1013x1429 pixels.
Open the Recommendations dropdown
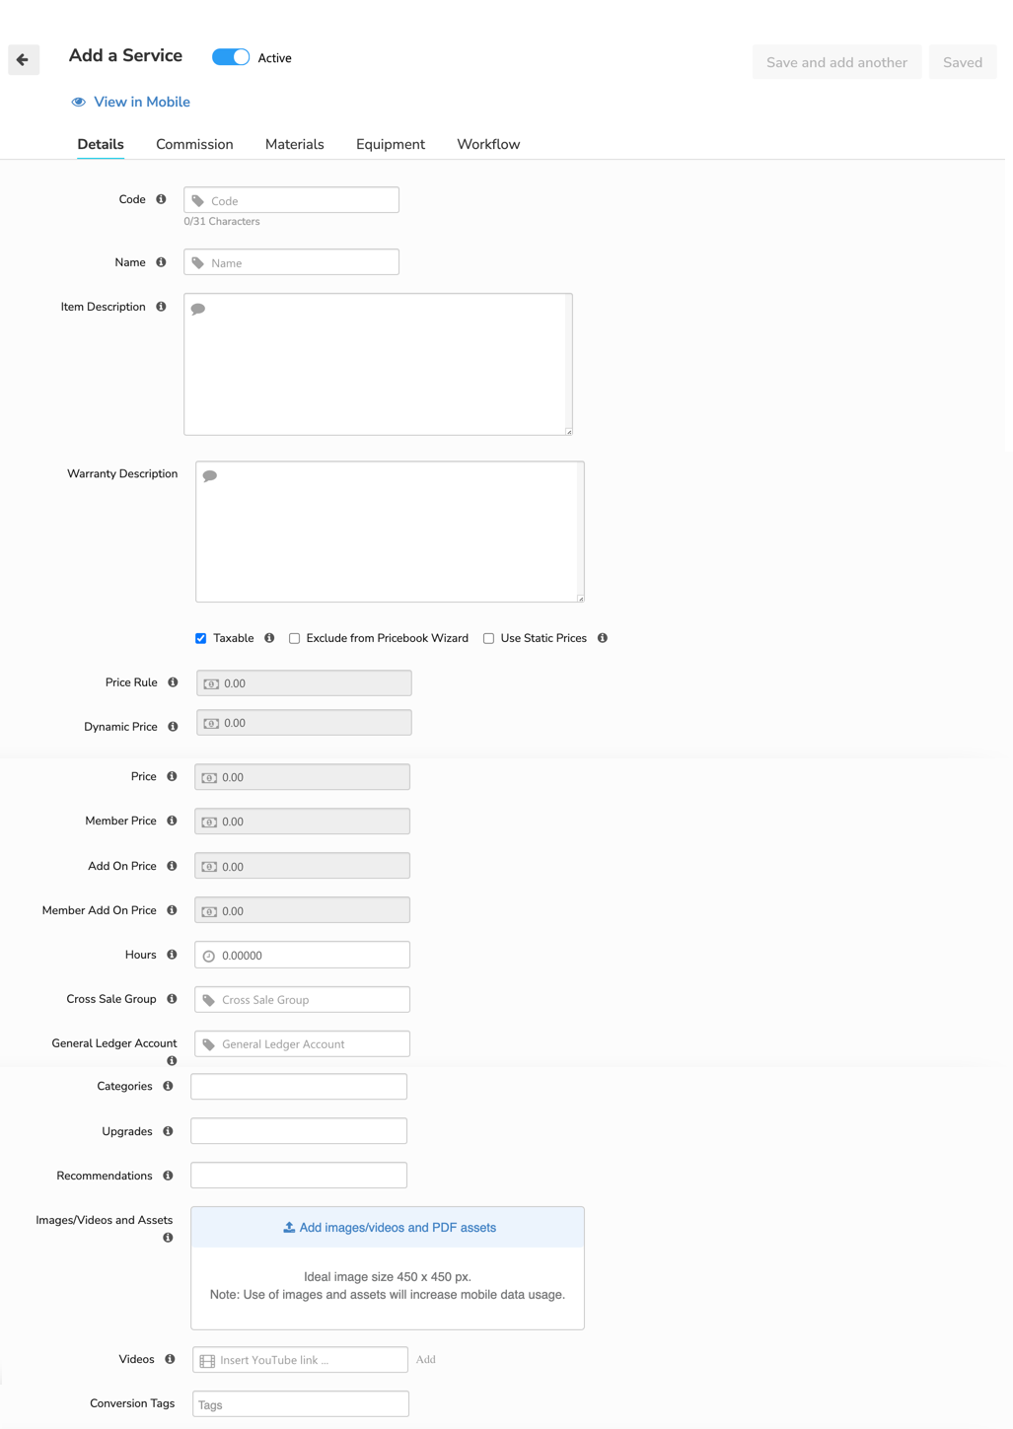coord(298,1175)
